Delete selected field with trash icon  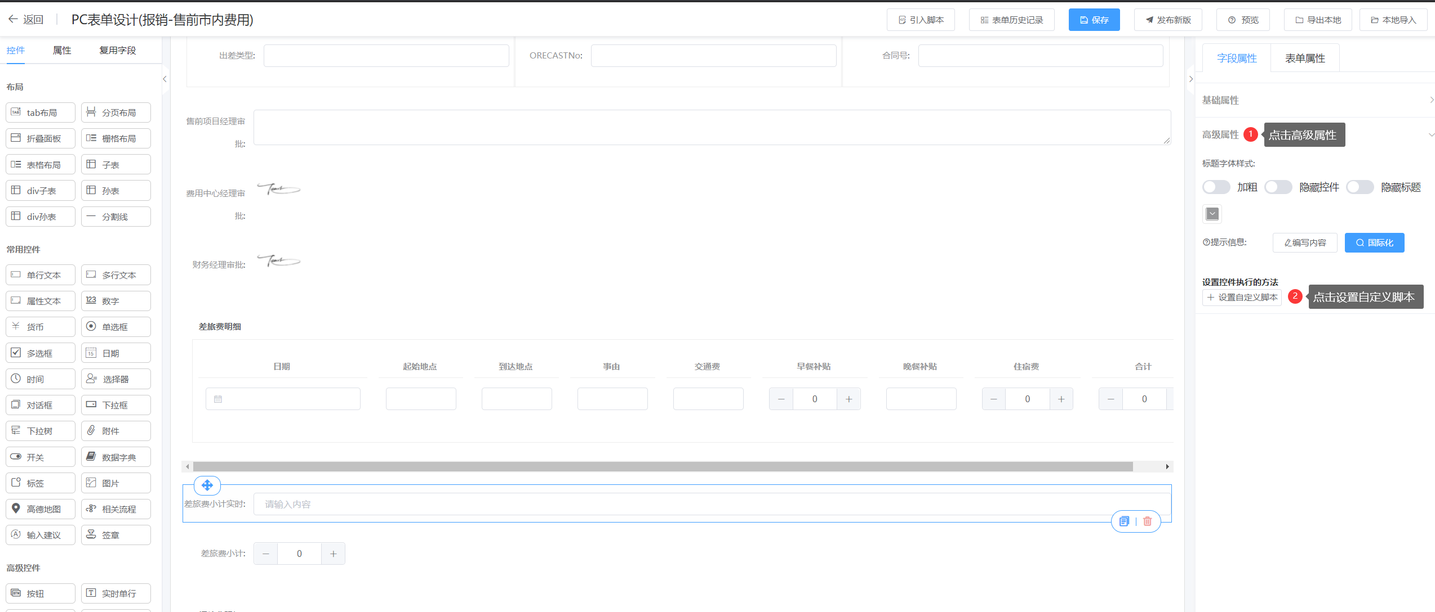coord(1148,521)
